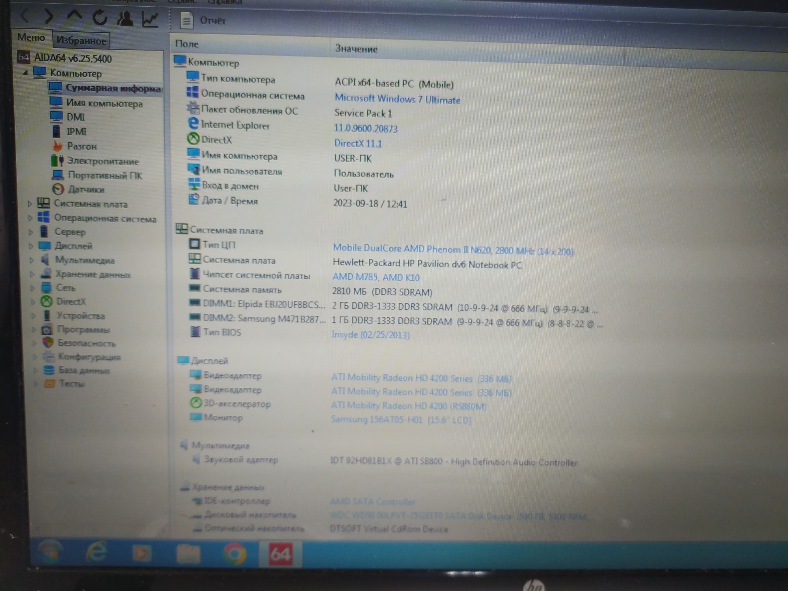Open AMD M785, AMD K10 chipset link
Image resolution: width=788 pixels, height=591 pixels.
[x=376, y=277]
